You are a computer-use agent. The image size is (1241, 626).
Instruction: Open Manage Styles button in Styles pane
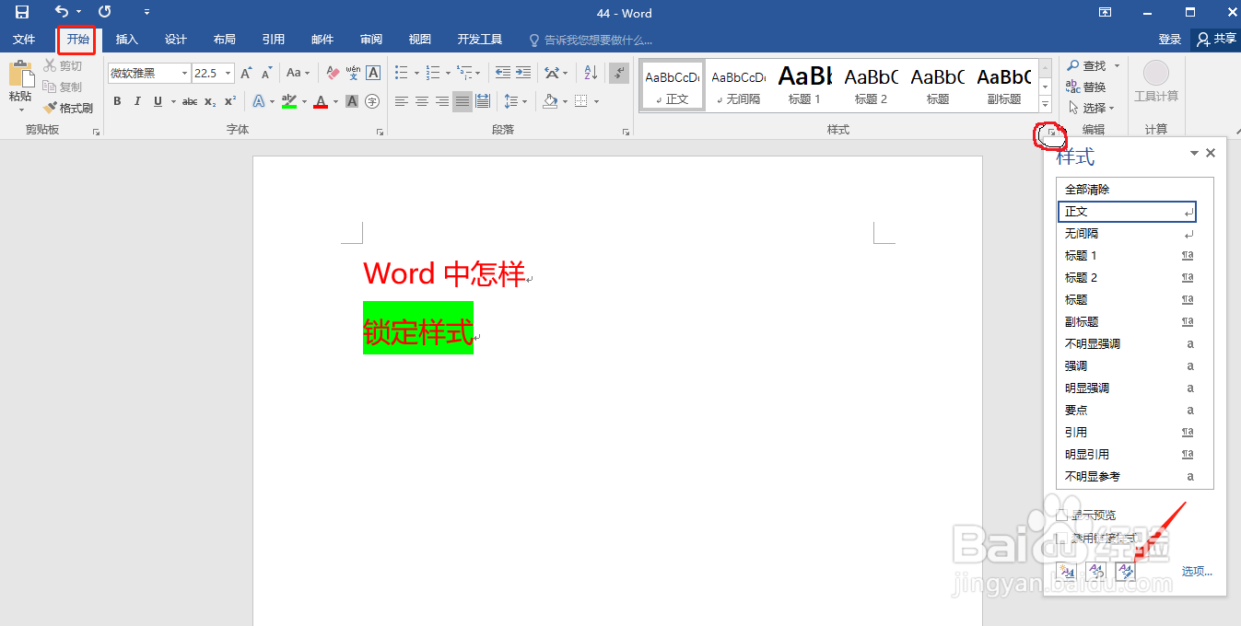(x=1125, y=571)
